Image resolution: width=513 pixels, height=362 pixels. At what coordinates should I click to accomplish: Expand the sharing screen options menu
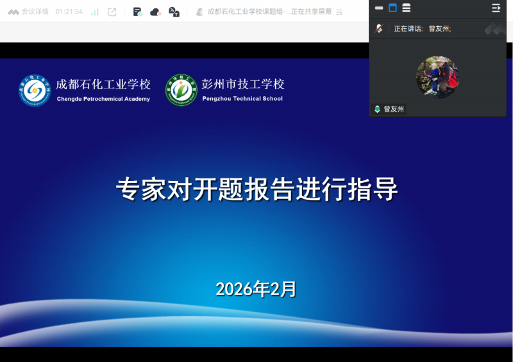(339, 12)
